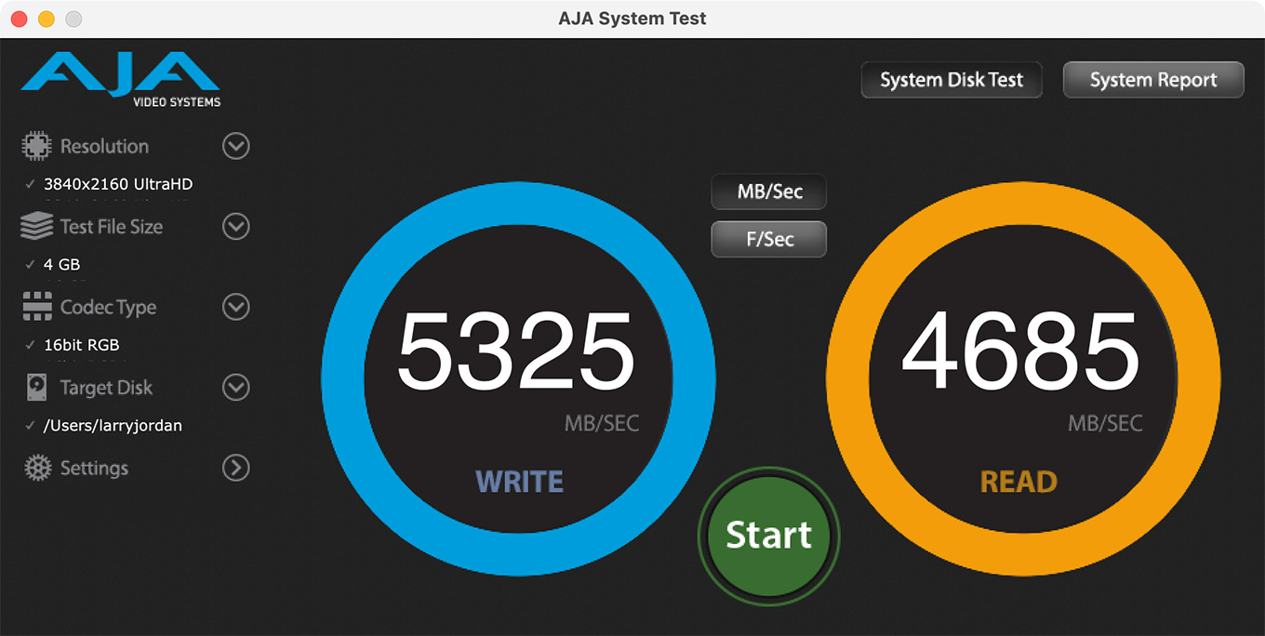
Task: Expand the Resolution dropdown chevron
Action: (x=236, y=146)
